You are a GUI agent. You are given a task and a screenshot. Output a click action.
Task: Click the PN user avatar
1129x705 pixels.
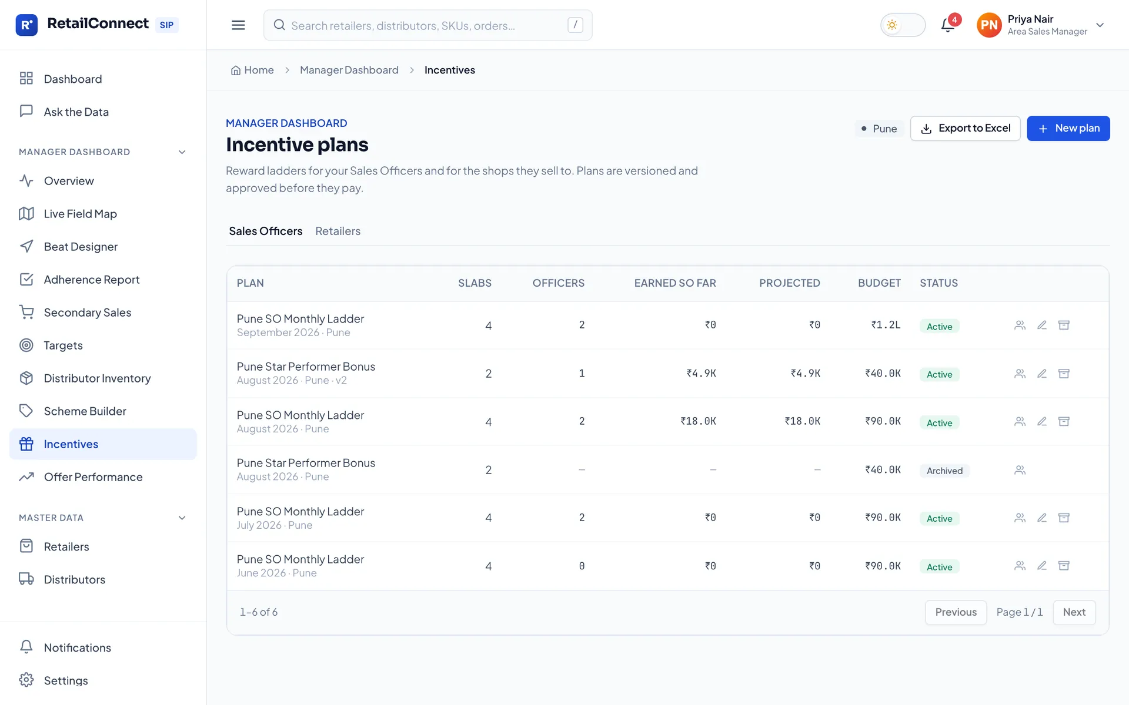pyautogui.click(x=989, y=25)
